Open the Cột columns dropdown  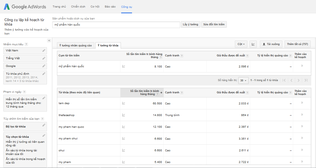[x=241, y=44]
